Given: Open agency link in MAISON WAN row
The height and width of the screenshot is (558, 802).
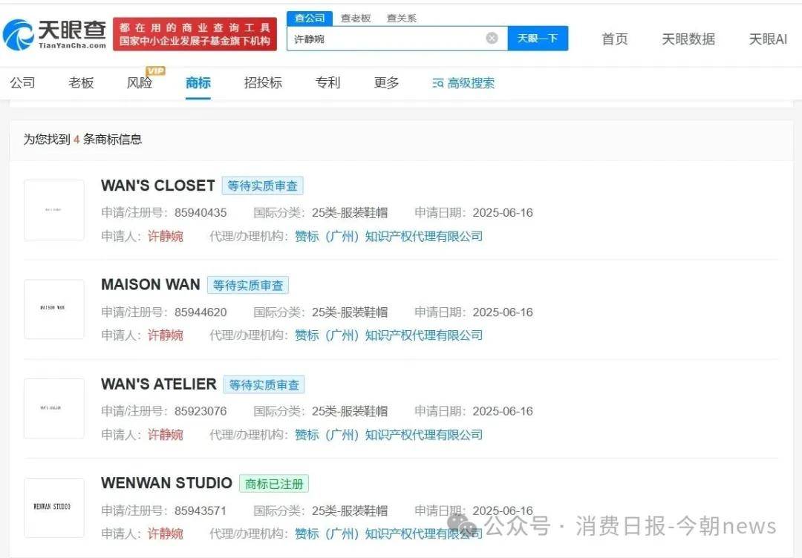Looking at the screenshot, I should click(x=388, y=335).
